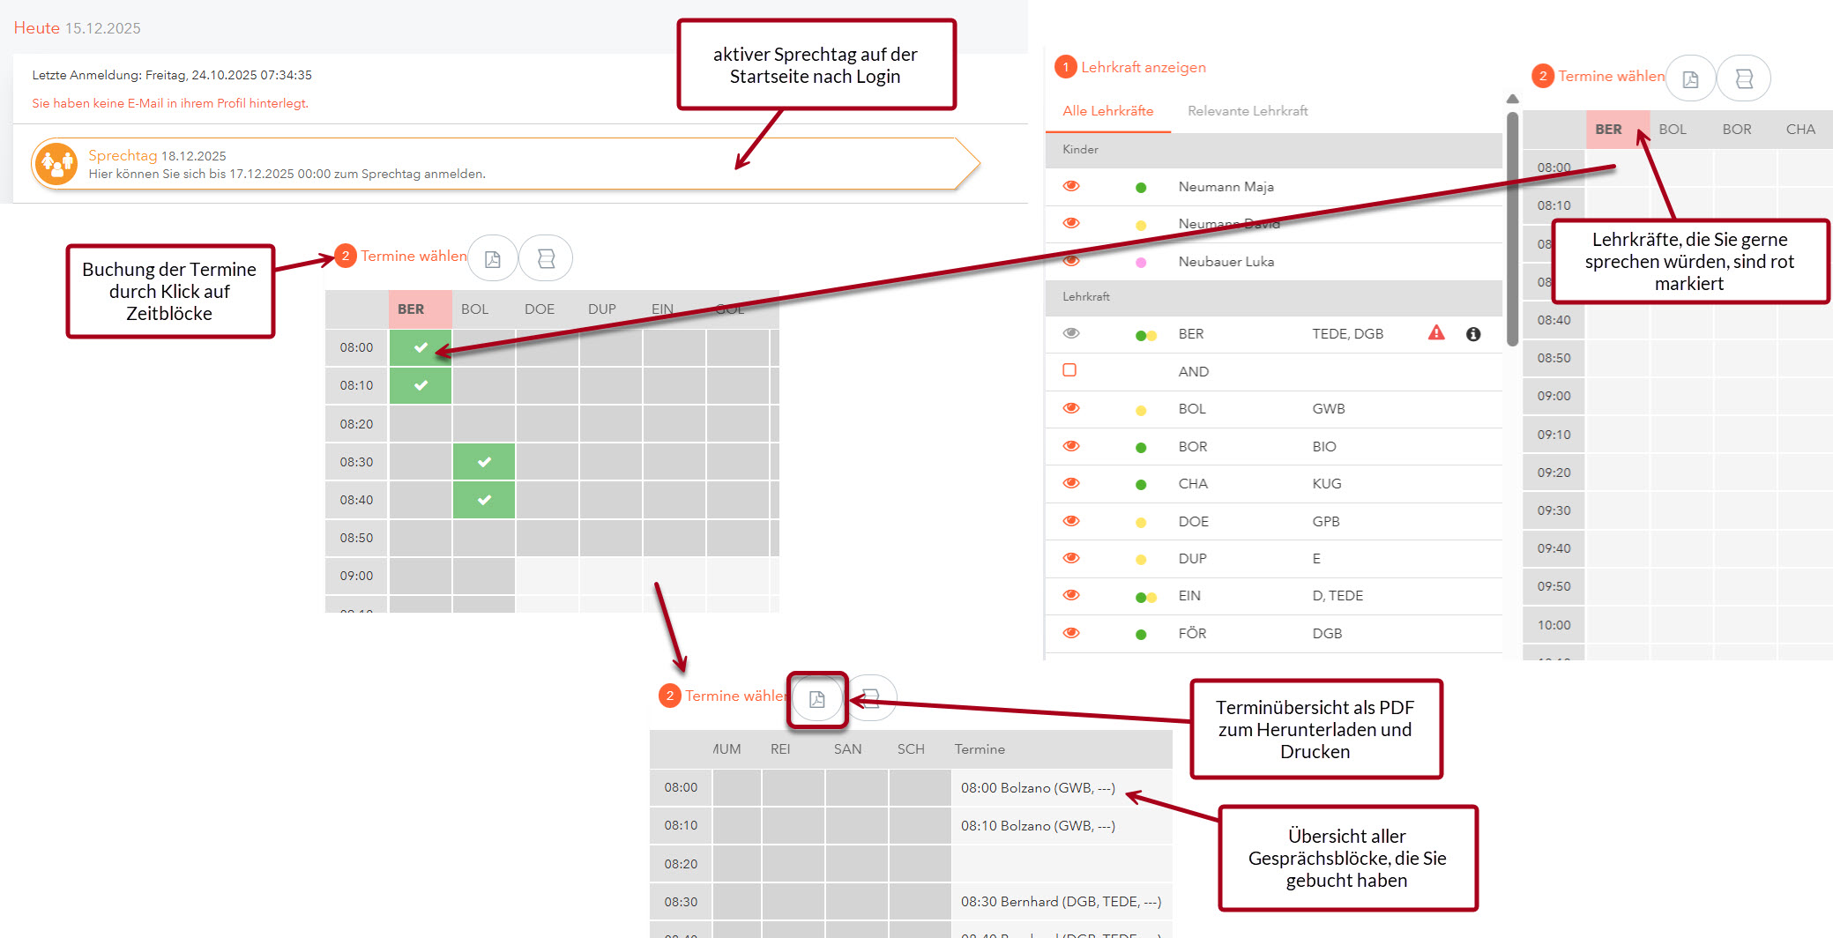Viewport: 1833px width, 938px height.
Task: Download PDF via red-framed PDF icon
Action: [x=816, y=699]
